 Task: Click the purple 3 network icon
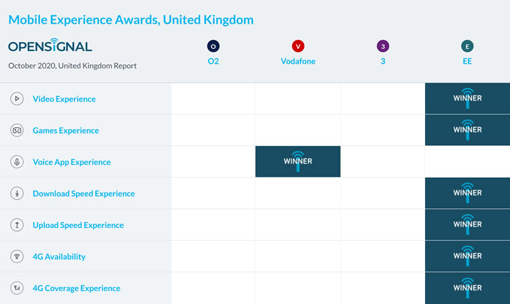coord(383,46)
